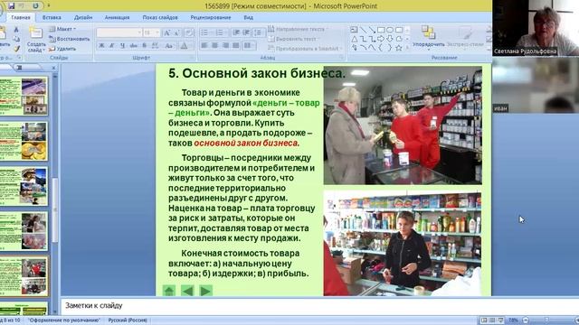Select the right arrow shape
This screenshot has width=579, height=325.
(381, 39)
